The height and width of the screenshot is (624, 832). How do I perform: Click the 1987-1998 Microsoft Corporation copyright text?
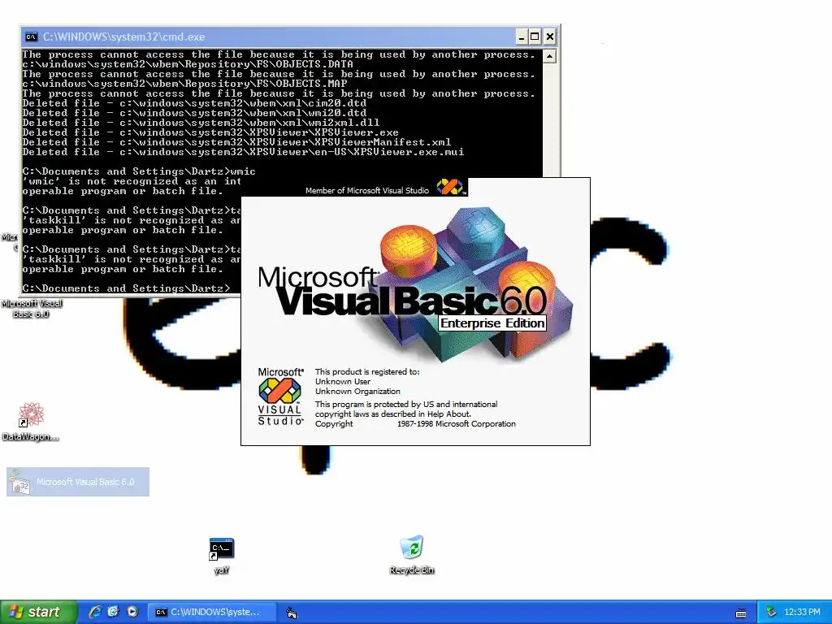click(x=457, y=423)
